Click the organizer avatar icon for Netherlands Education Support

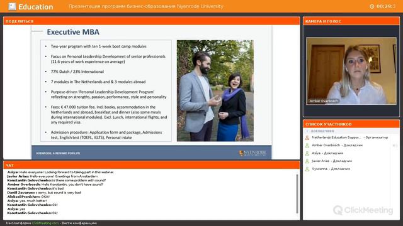pos(307,137)
